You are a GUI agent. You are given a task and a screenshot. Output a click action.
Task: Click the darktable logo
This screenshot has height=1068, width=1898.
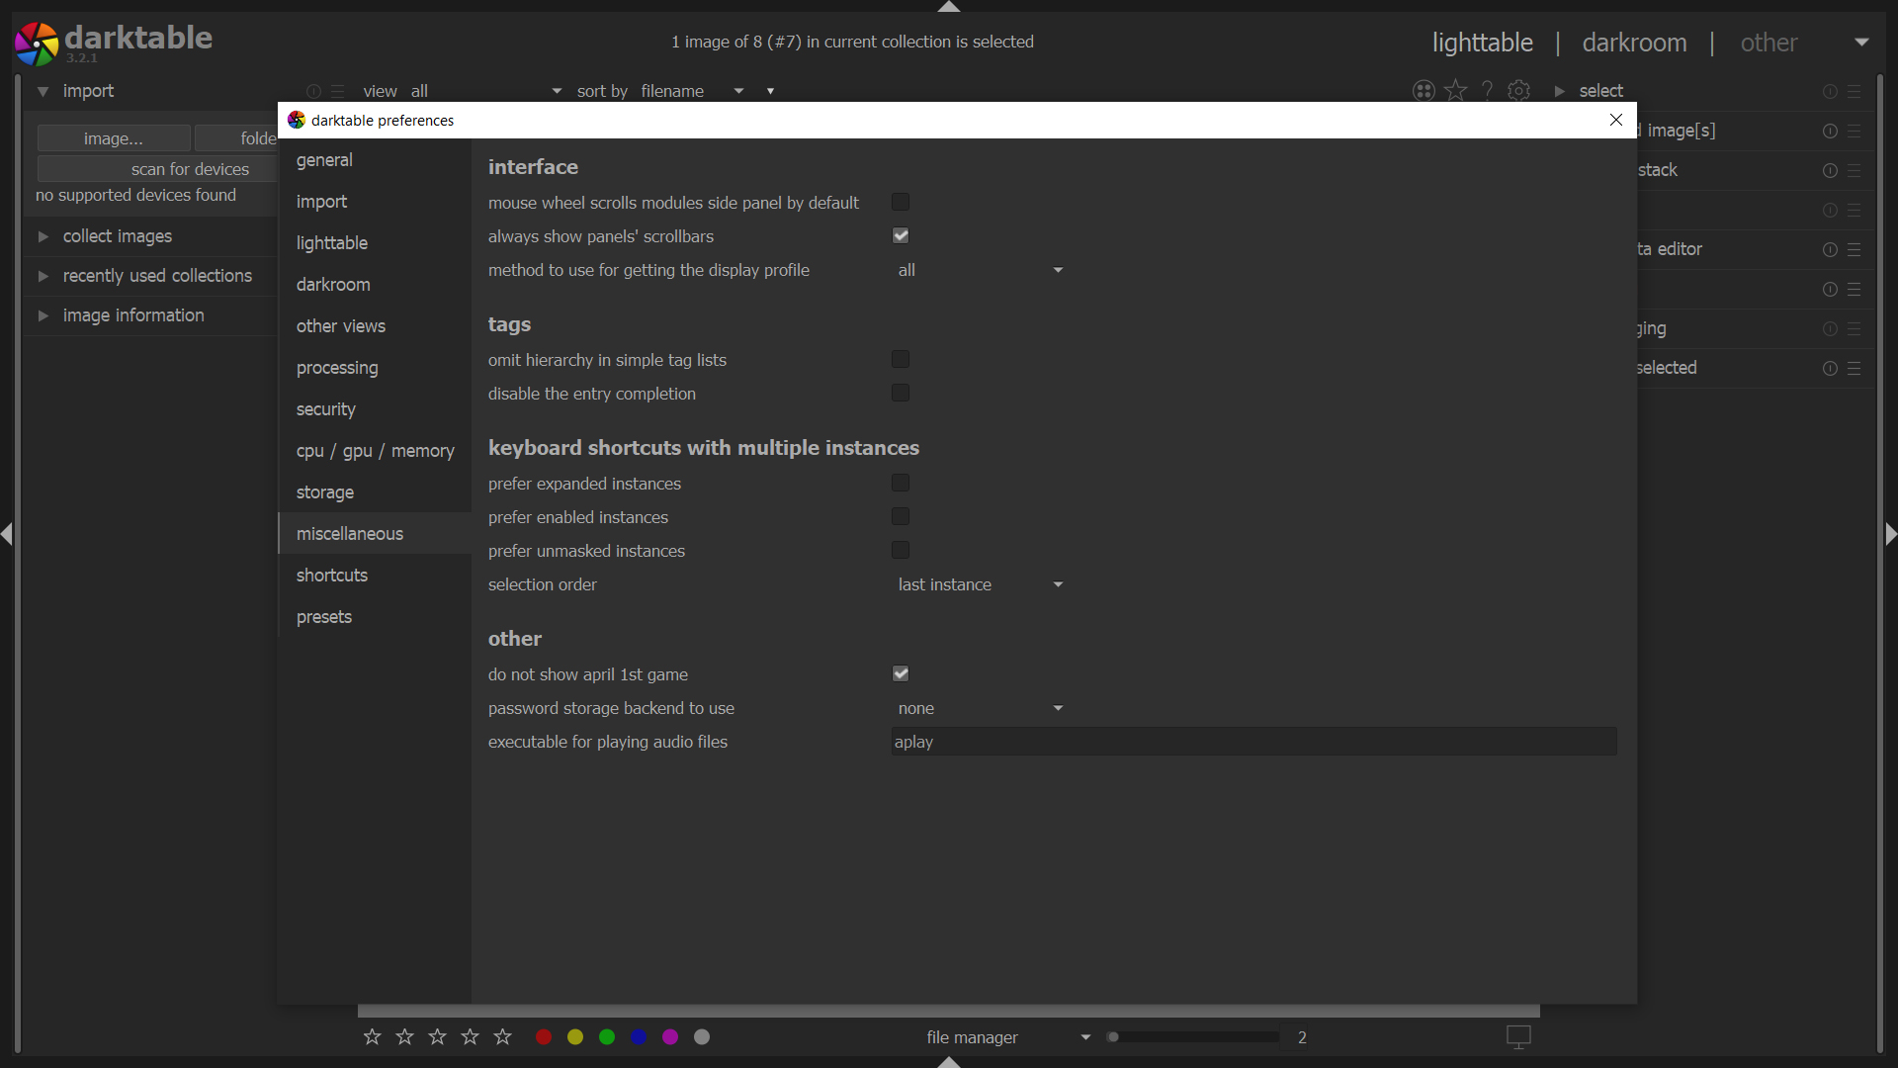tap(37, 43)
